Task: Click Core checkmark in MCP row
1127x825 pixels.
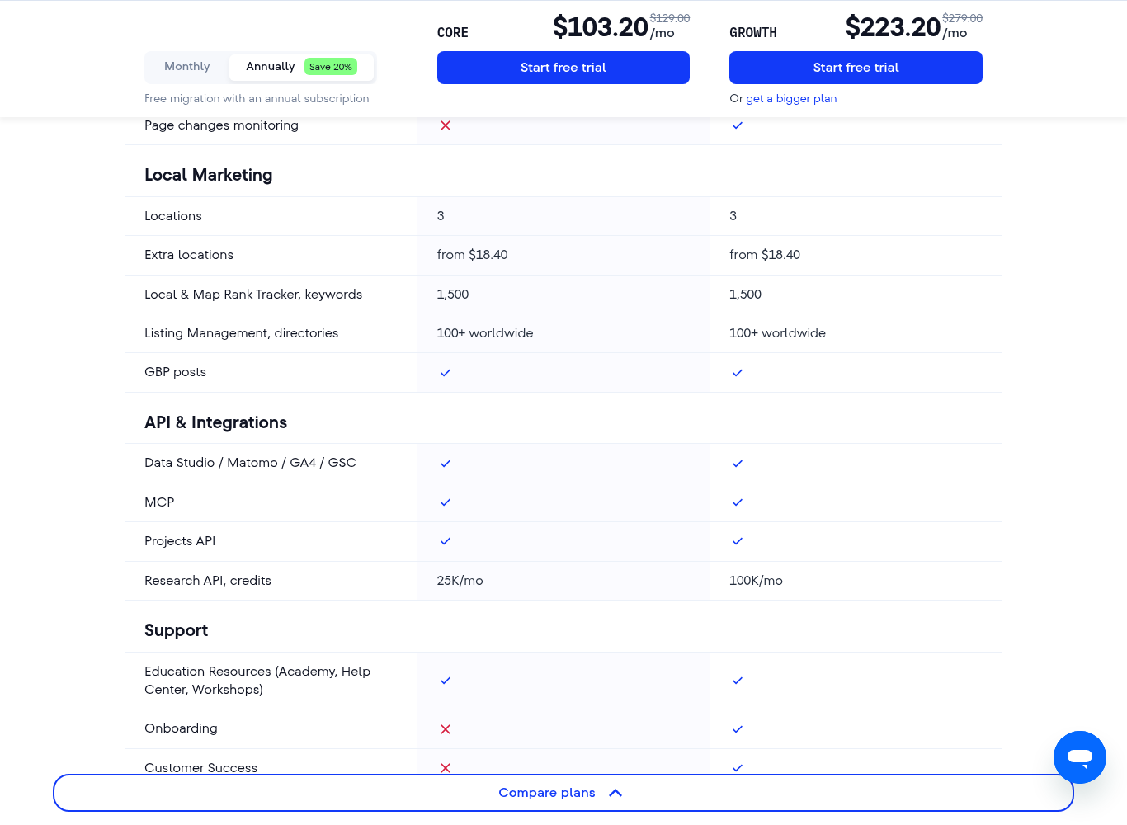Action: (446, 502)
